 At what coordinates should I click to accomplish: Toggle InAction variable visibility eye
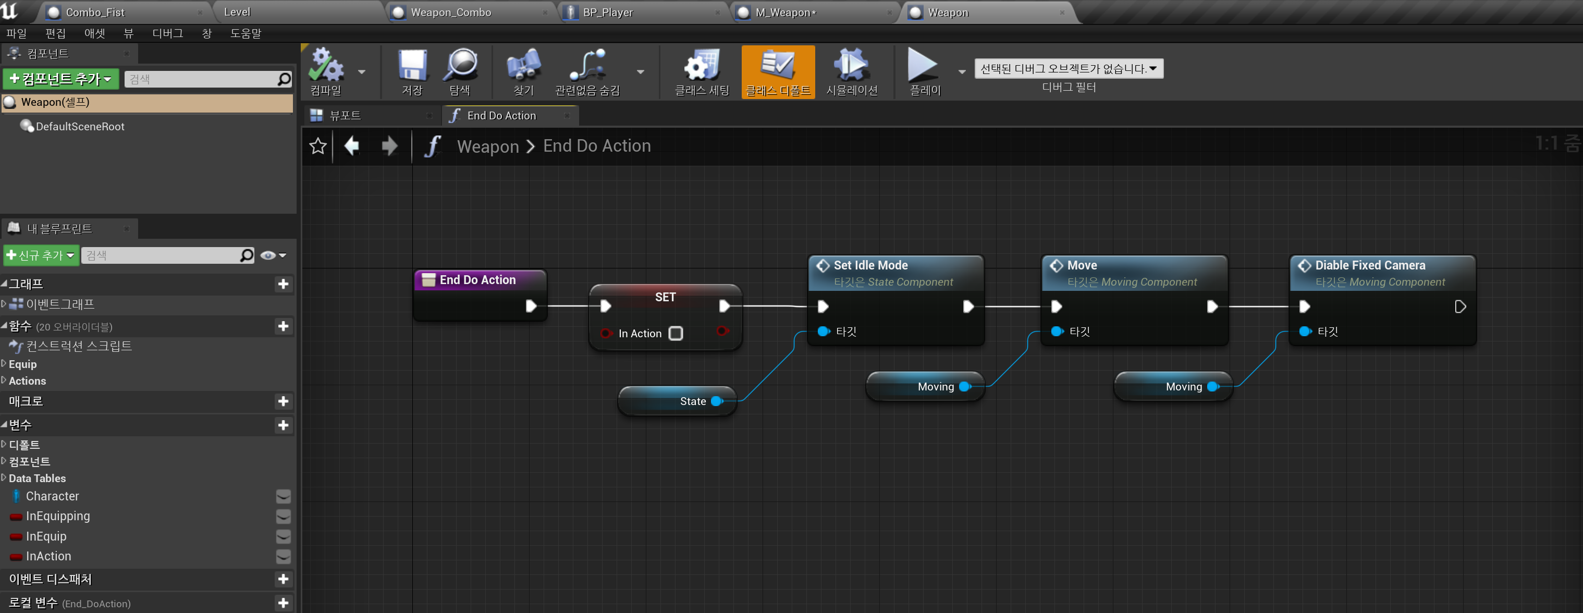pos(284,556)
